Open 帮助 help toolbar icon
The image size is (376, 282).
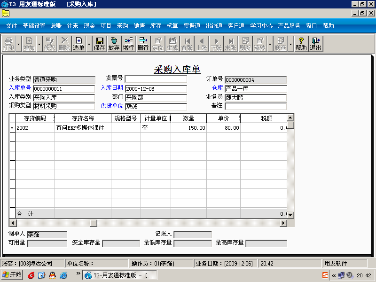click(x=301, y=44)
